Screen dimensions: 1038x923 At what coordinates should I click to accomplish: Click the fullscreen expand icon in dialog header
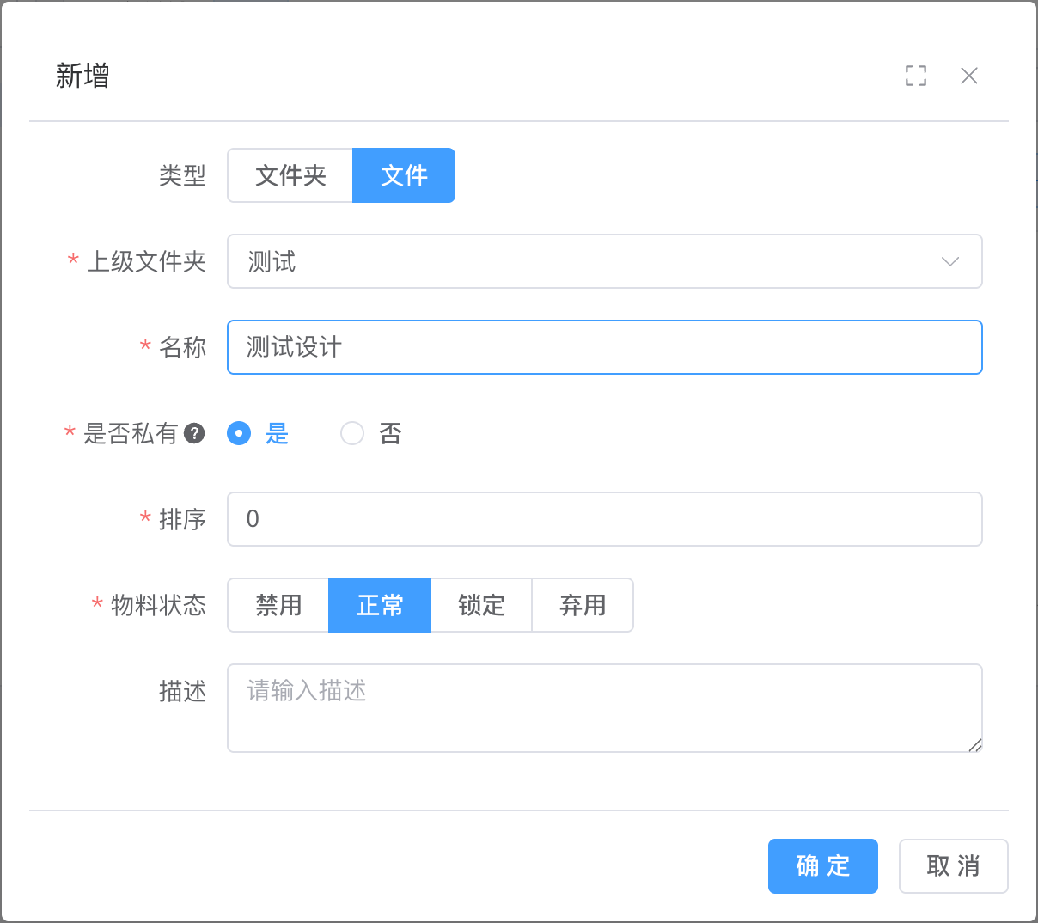click(x=916, y=76)
